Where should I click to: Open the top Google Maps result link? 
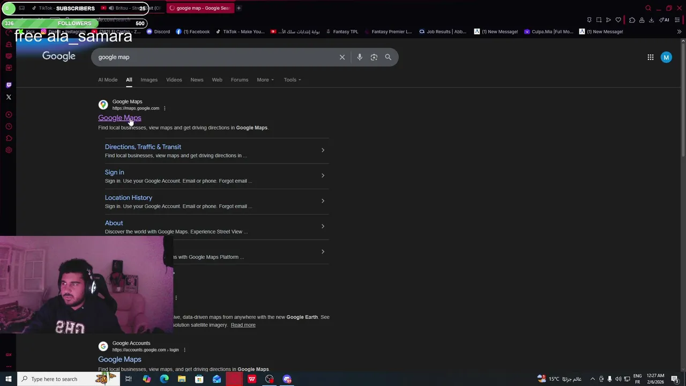(120, 118)
